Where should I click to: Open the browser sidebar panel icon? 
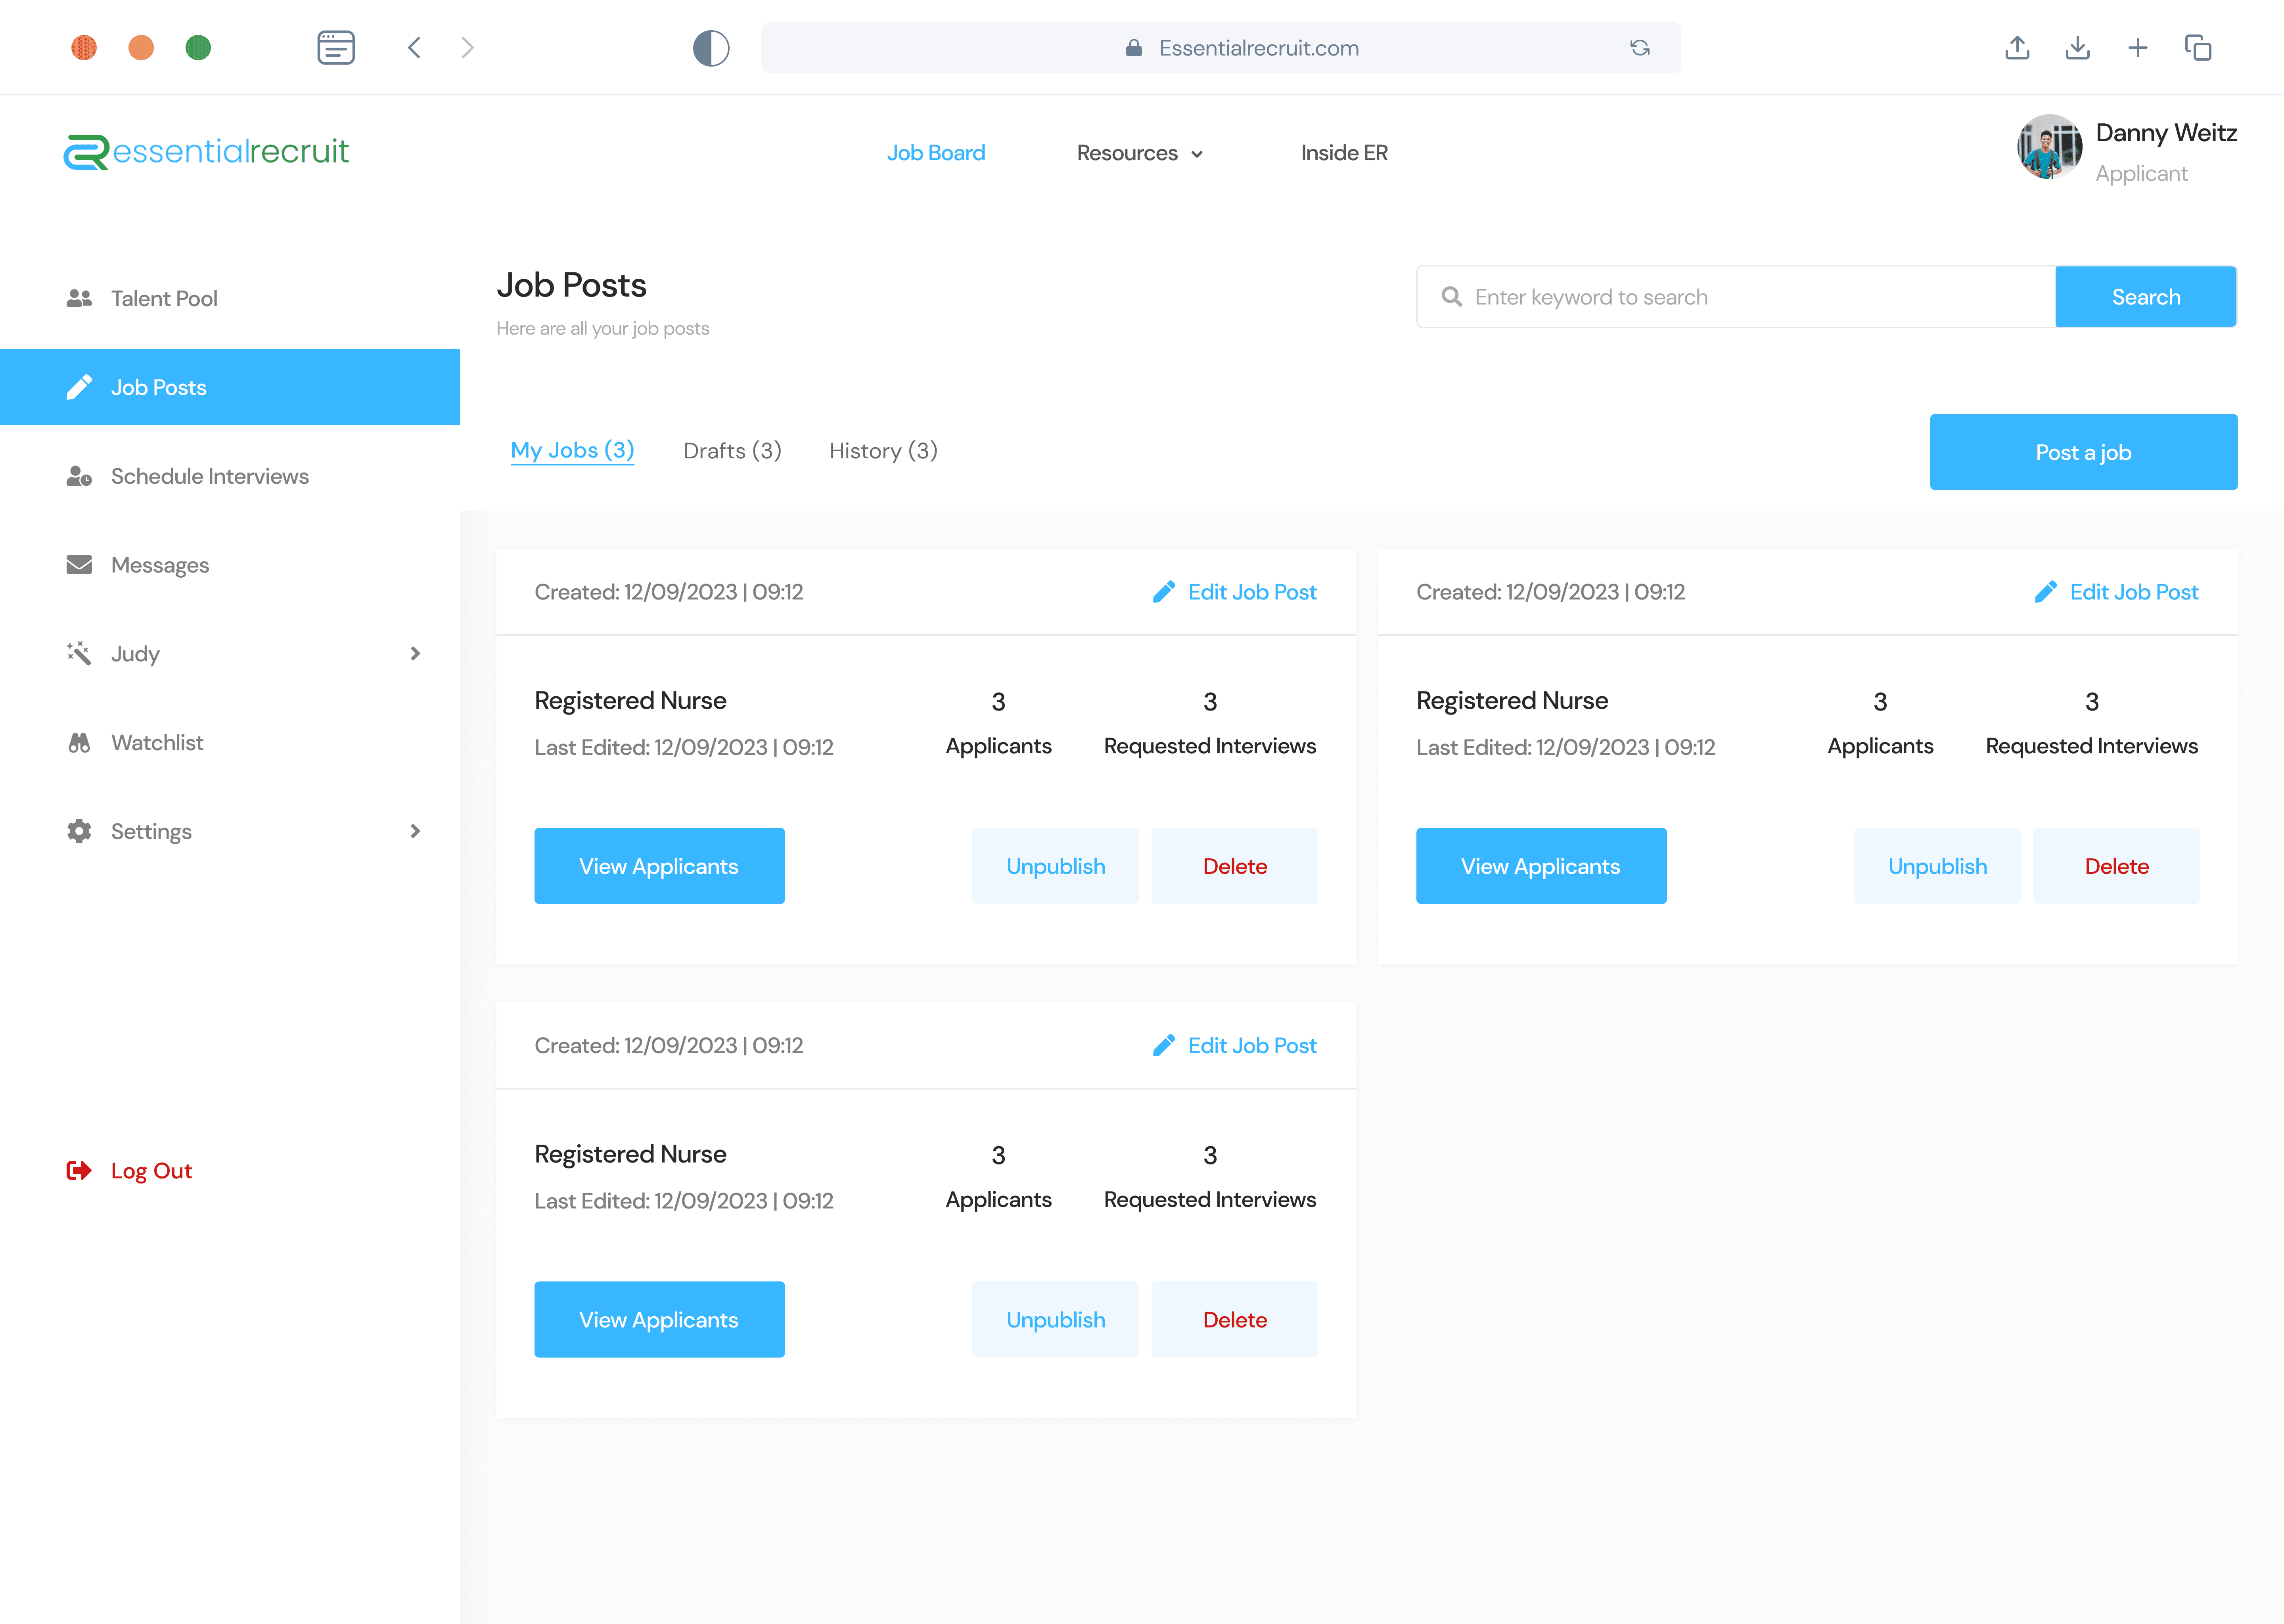coord(336,47)
